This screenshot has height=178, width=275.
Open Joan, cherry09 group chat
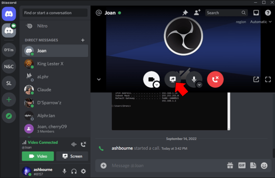55,129
